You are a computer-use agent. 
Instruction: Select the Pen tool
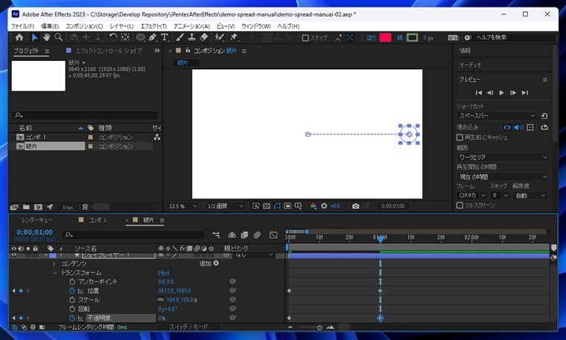coord(153,37)
